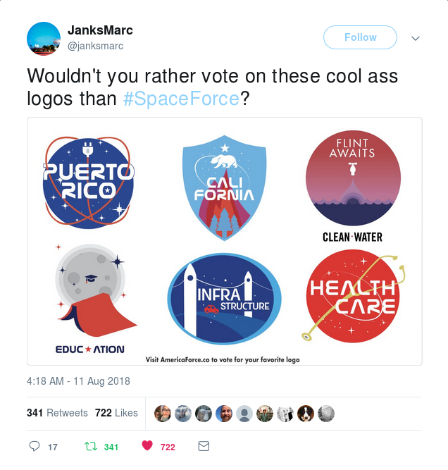Click the reply speech bubble icon
The height and width of the screenshot is (470, 448).
(x=35, y=446)
